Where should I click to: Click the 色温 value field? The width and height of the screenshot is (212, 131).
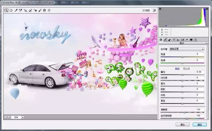tap(200, 54)
